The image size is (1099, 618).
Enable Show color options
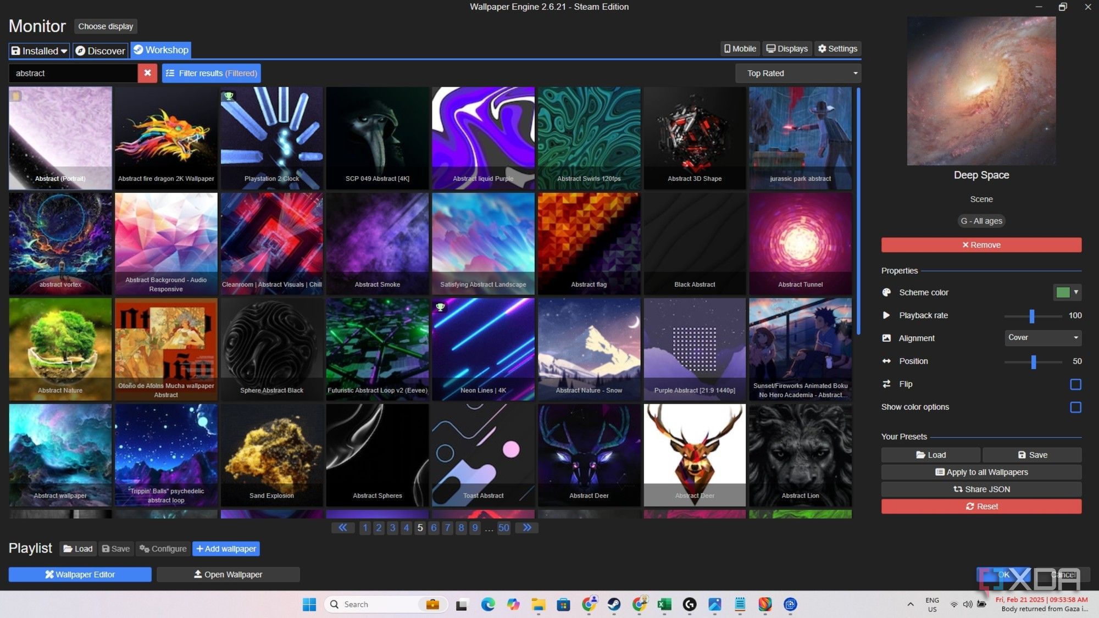click(x=1075, y=407)
